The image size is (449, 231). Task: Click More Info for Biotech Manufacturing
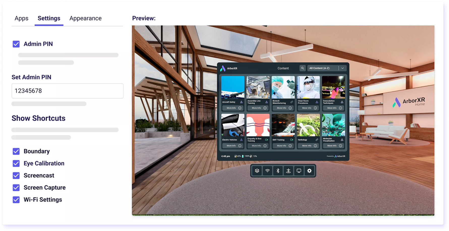click(283, 108)
